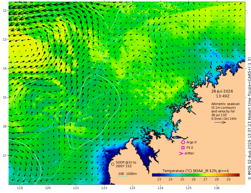251x193 pixels.
Task: Click longitude axis label 119
Action: click(20, 188)
